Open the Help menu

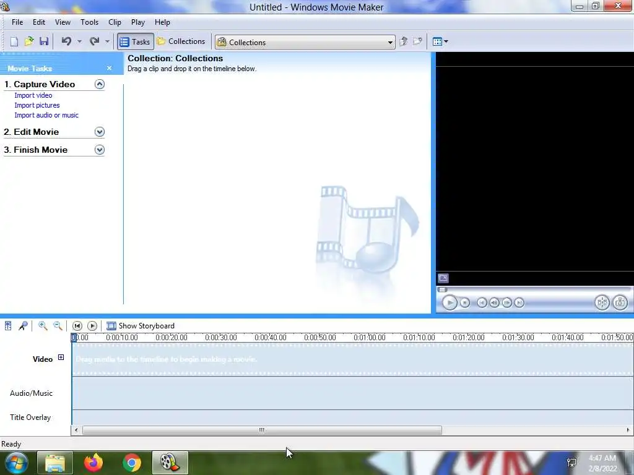pyautogui.click(x=163, y=22)
